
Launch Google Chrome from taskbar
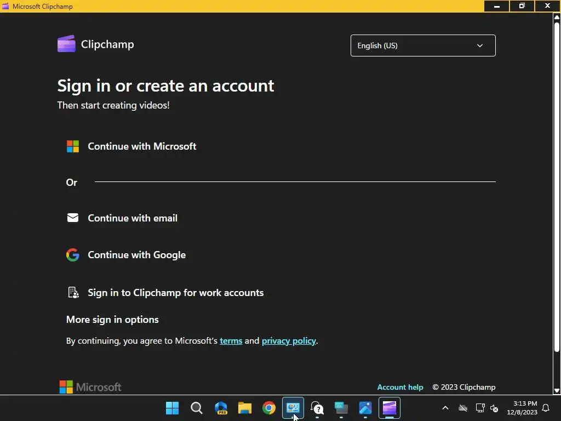click(268, 408)
